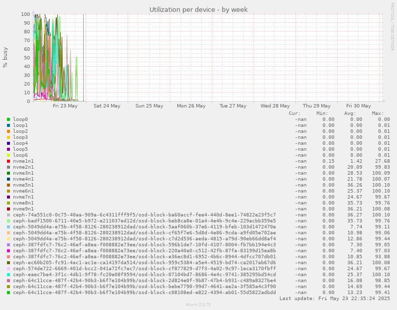Select the loop5 legend label

click(x=20, y=149)
